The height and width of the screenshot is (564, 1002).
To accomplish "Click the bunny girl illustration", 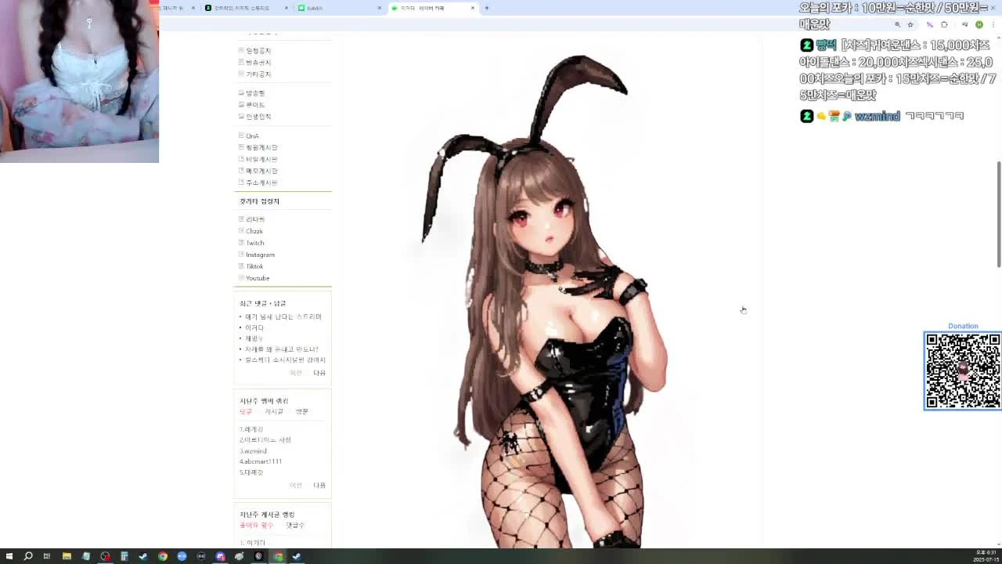I will 544,302.
